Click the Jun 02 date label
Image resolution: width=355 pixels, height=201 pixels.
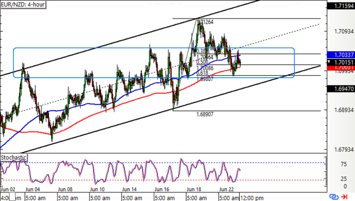click(8, 189)
